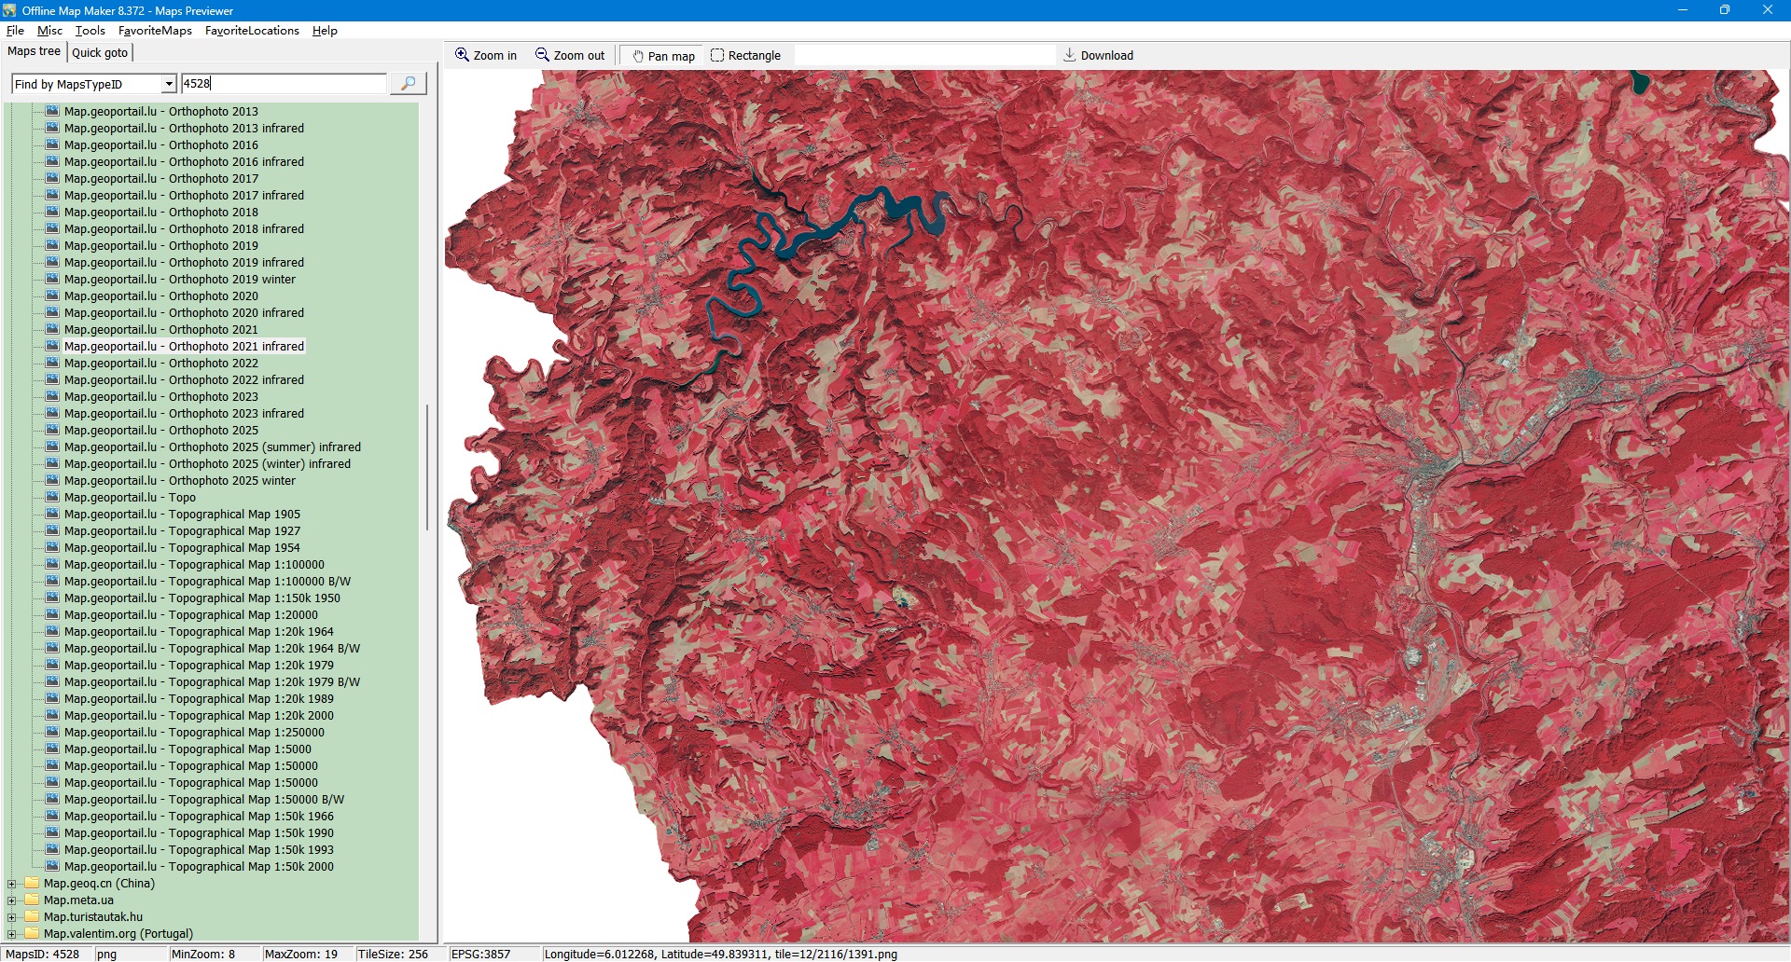This screenshot has width=1791, height=962.
Task: Click the folder icon of Map.geoq.cn (China)
Action: pos(32,883)
